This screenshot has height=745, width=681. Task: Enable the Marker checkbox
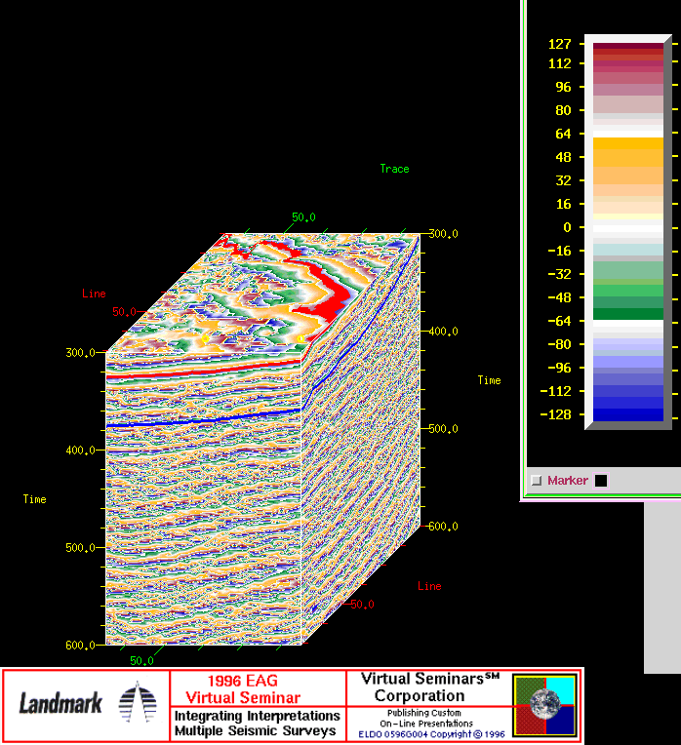click(536, 481)
